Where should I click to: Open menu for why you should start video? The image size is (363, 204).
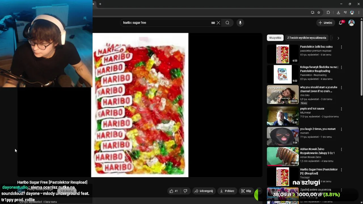tap(341, 88)
